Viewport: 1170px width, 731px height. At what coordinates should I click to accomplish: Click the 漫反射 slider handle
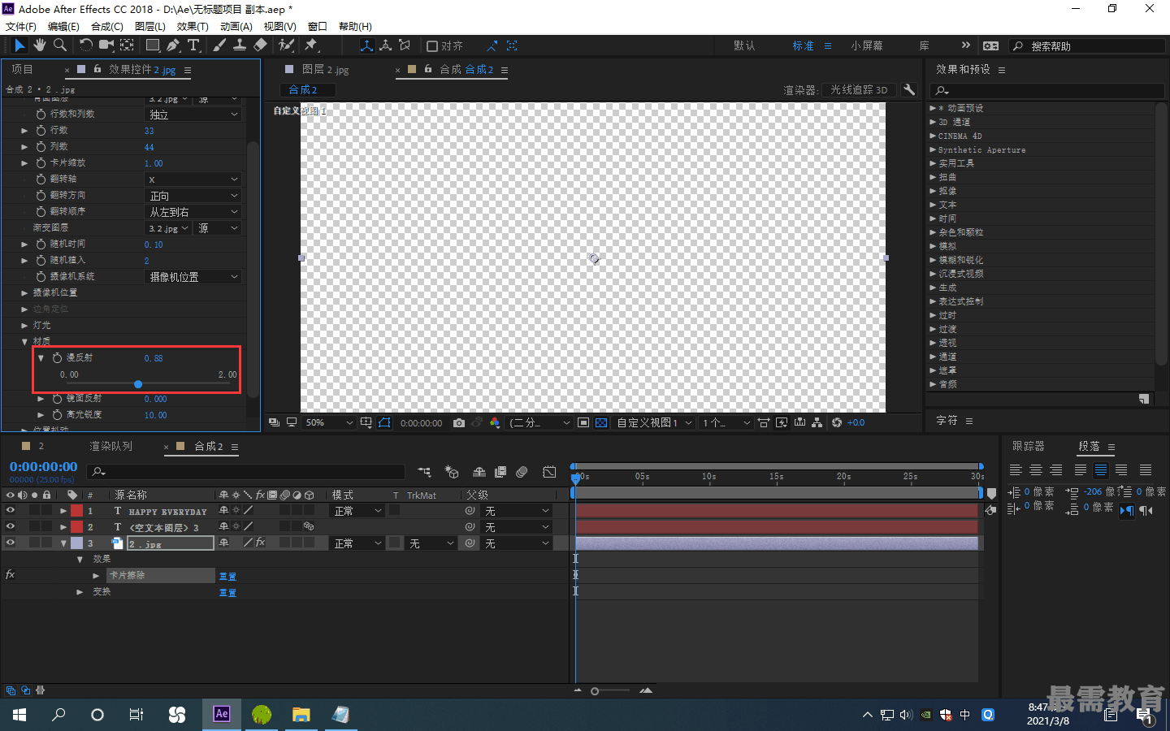[138, 384]
